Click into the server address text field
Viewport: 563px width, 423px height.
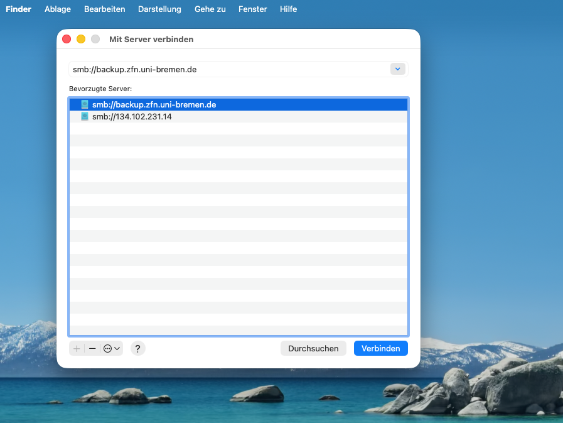[x=226, y=69]
